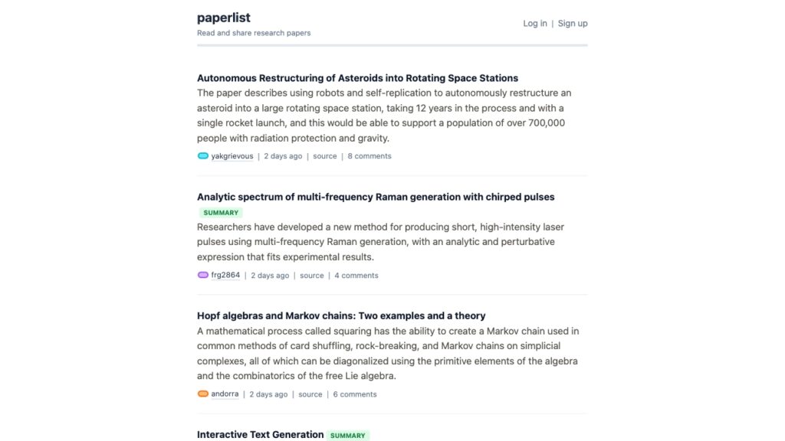Open source link for Hopf algebras paper

310,394
